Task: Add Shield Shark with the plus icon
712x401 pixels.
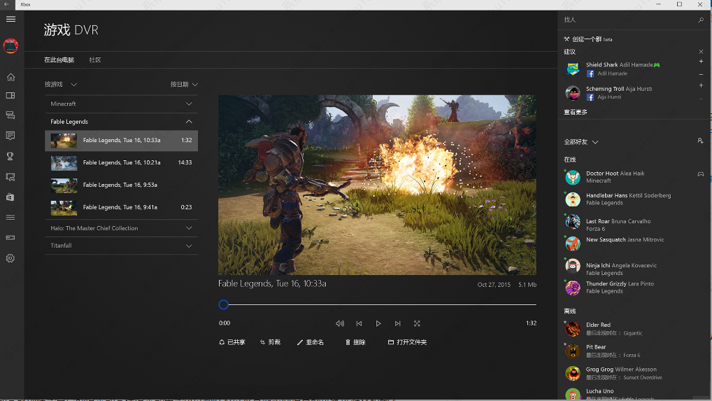Action: [x=701, y=62]
